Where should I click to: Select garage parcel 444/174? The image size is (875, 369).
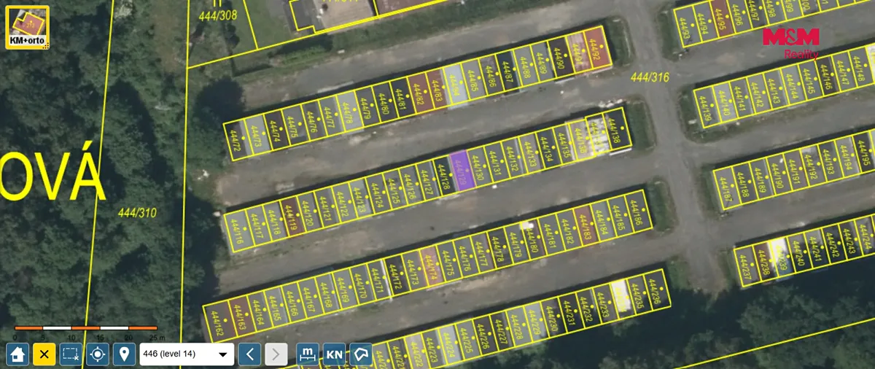(x=430, y=268)
